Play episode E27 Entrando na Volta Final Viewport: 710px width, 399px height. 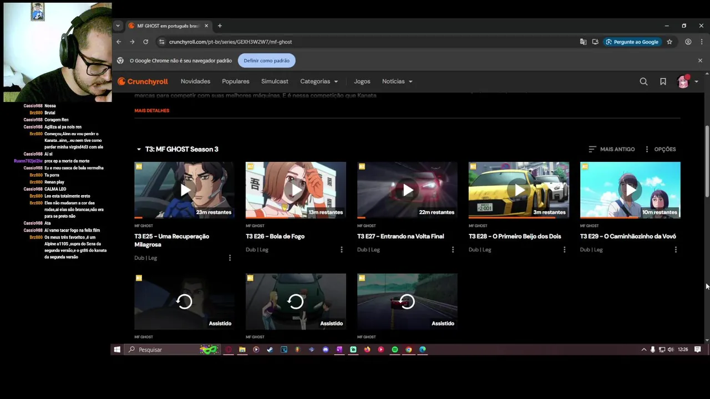[x=407, y=190]
